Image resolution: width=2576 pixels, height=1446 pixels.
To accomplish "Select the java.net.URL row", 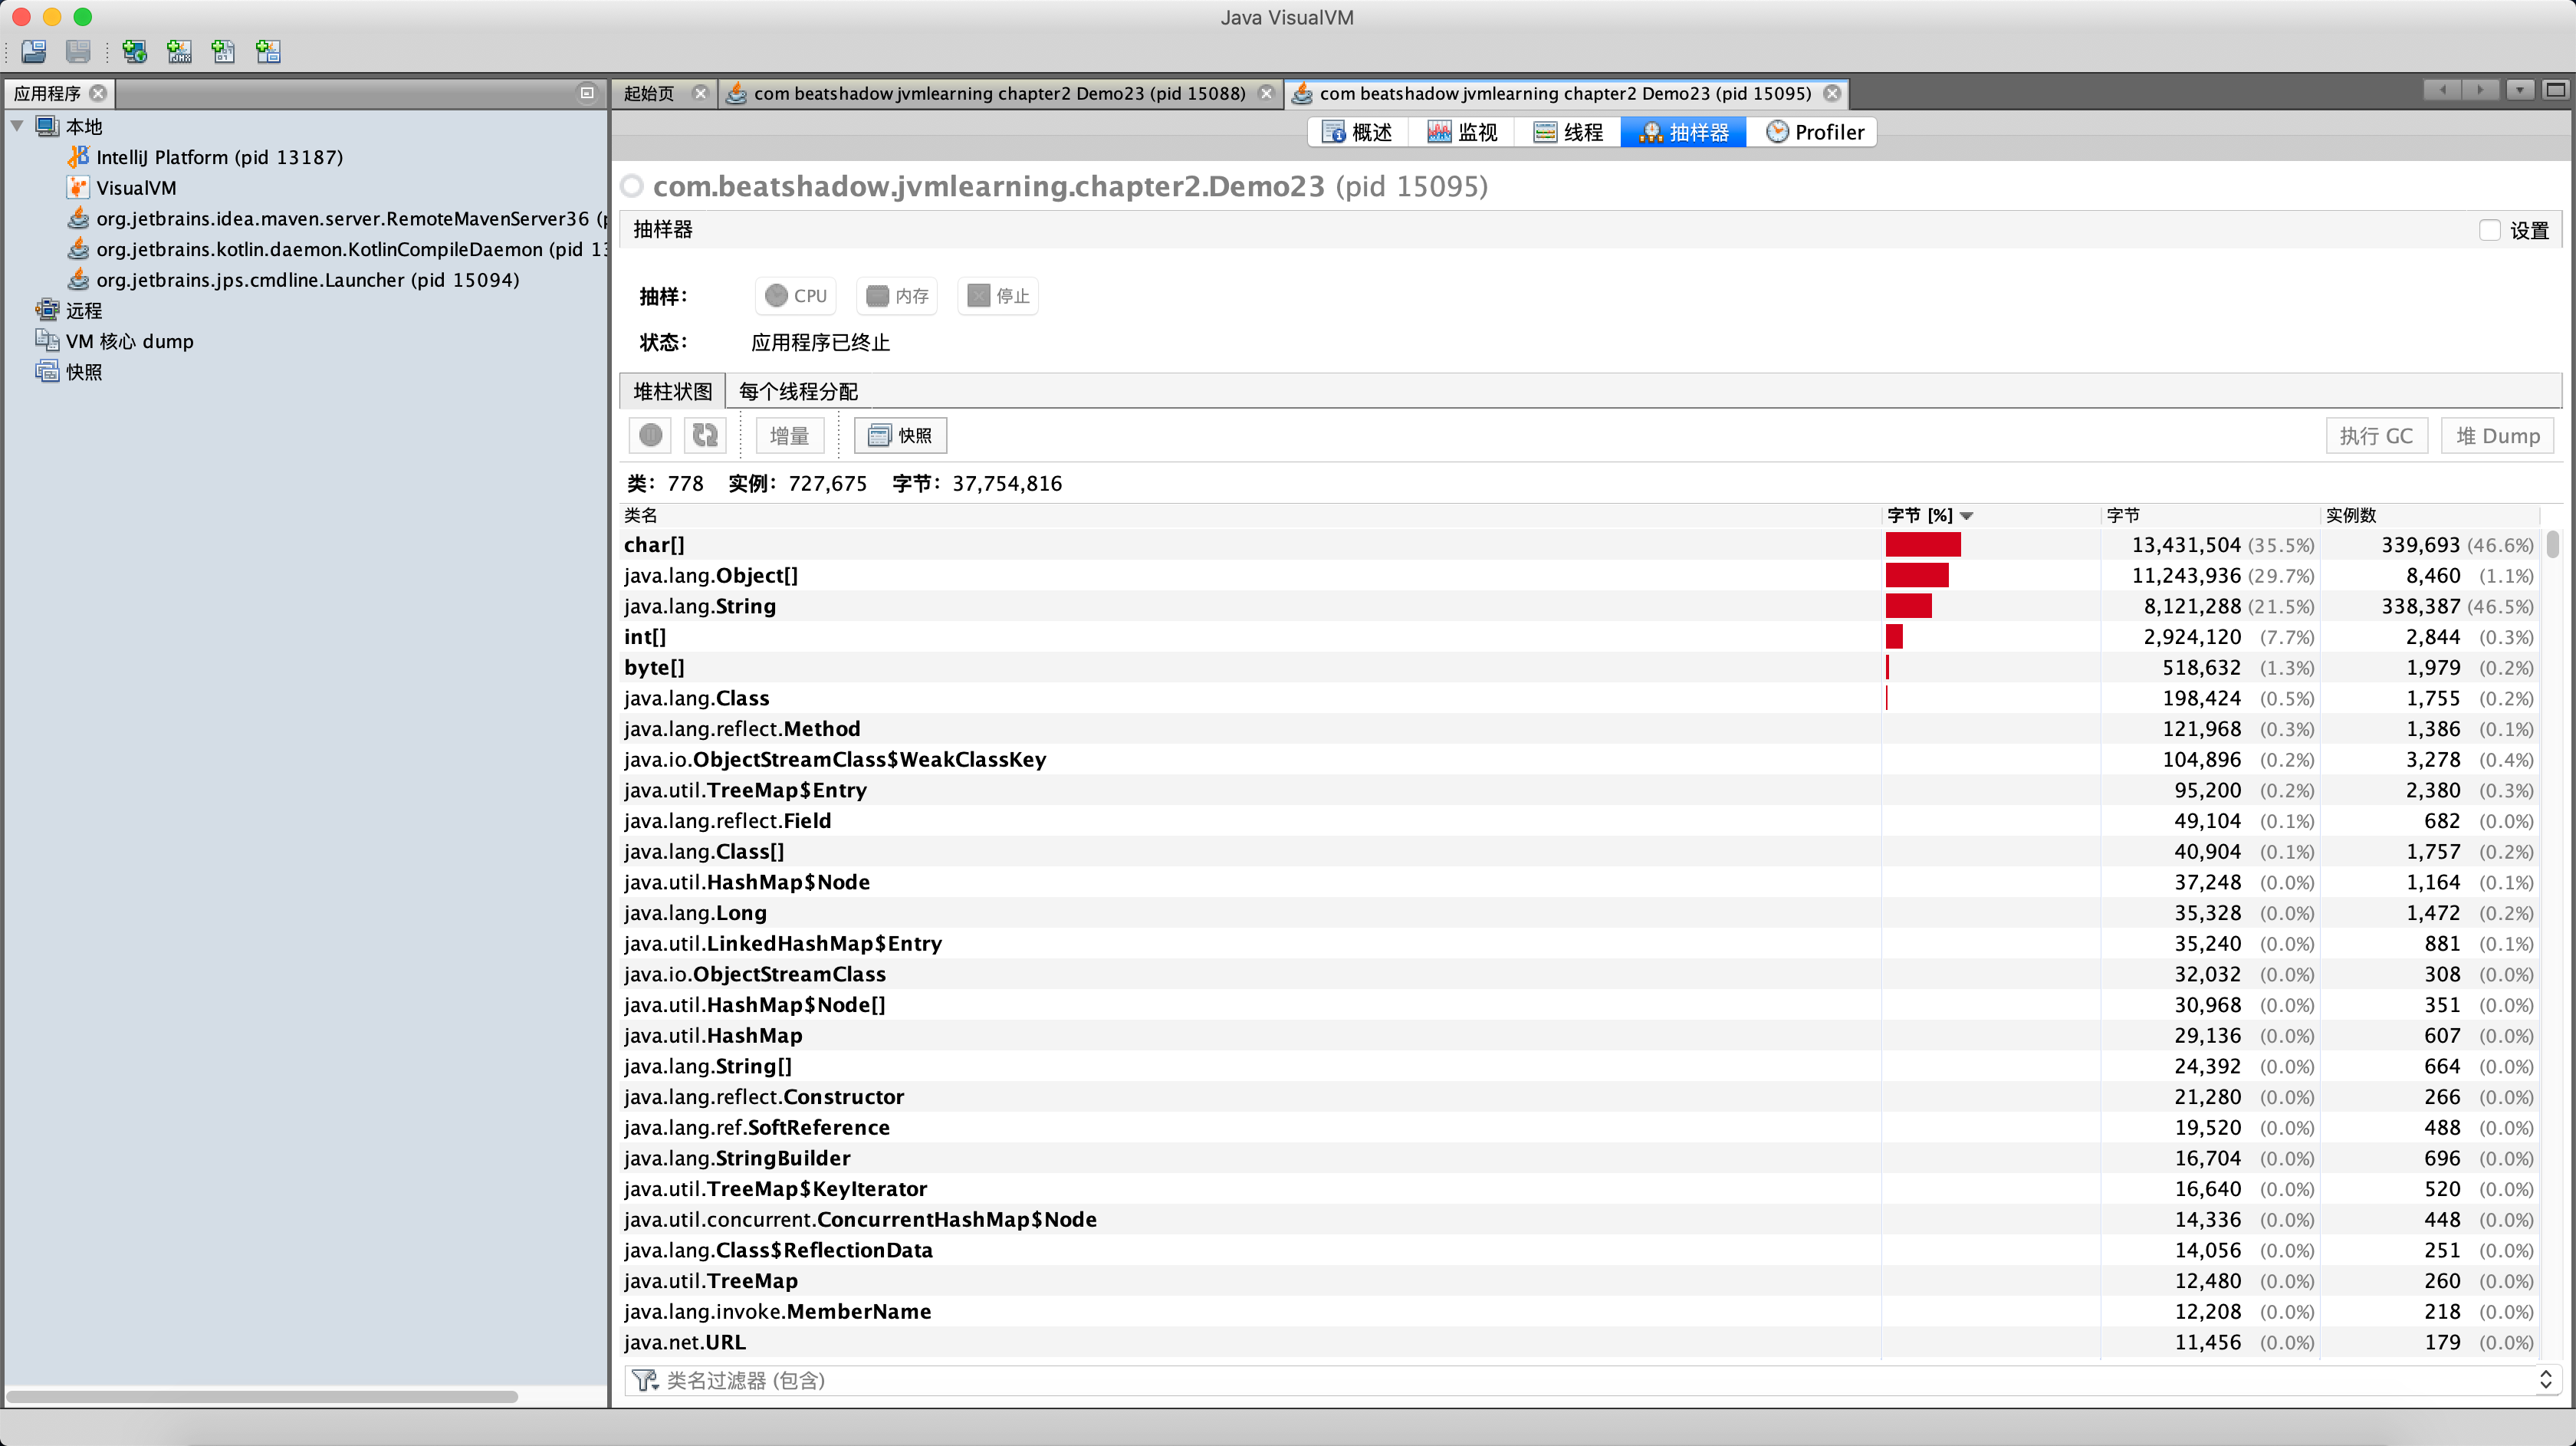I will [1579, 1342].
